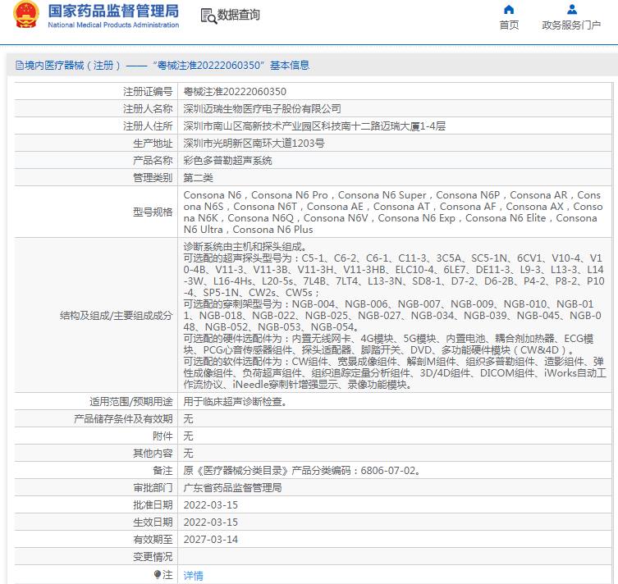
Task: Click the 注册证编号 row label
Action: pyautogui.click(x=148, y=92)
